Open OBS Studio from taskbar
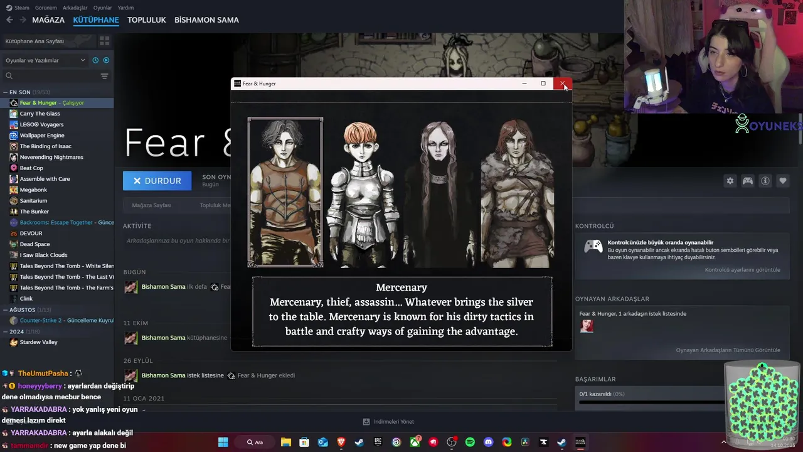This screenshot has height=452, width=803. point(451,442)
